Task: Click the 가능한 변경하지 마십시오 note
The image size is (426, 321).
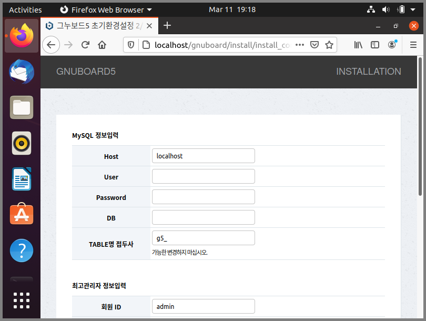Action: [x=179, y=253]
